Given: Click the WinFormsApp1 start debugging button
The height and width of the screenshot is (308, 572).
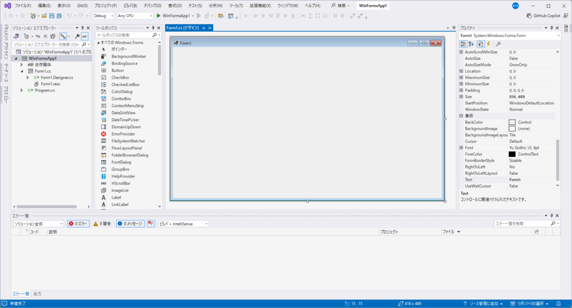Looking at the screenshot, I should pyautogui.click(x=174, y=16).
